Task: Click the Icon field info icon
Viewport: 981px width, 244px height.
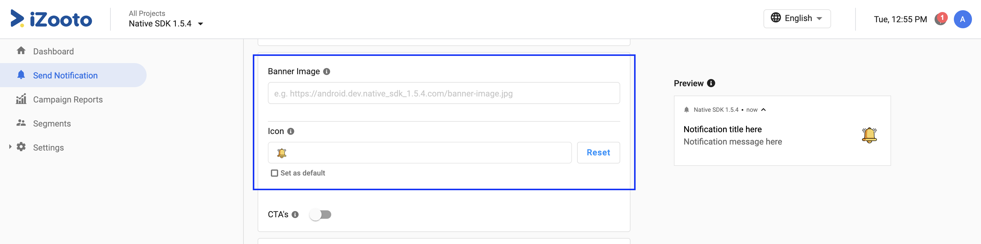Action: pyautogui.click(x=290, y=131)
